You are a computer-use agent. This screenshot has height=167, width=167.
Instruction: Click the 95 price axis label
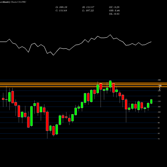159,117
